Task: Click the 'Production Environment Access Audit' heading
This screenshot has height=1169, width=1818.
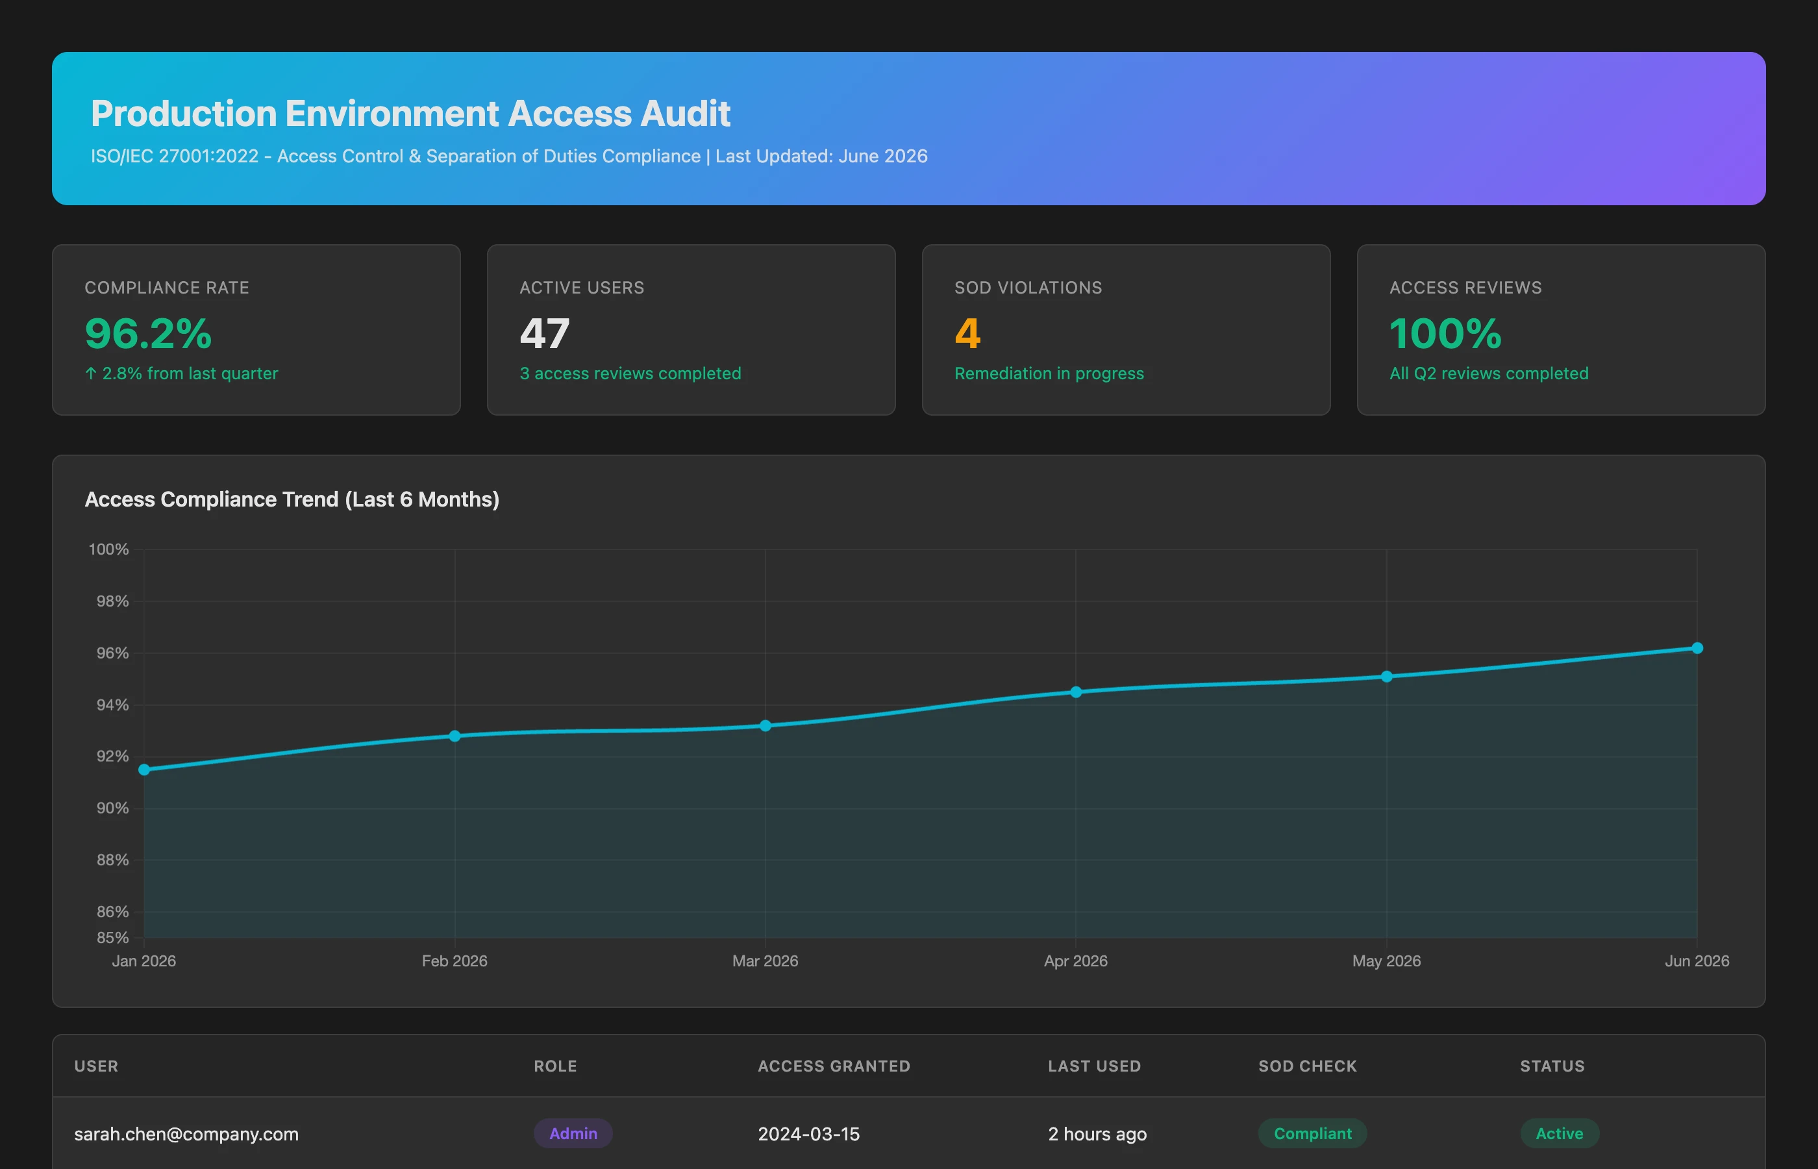Action: point(410,113)
